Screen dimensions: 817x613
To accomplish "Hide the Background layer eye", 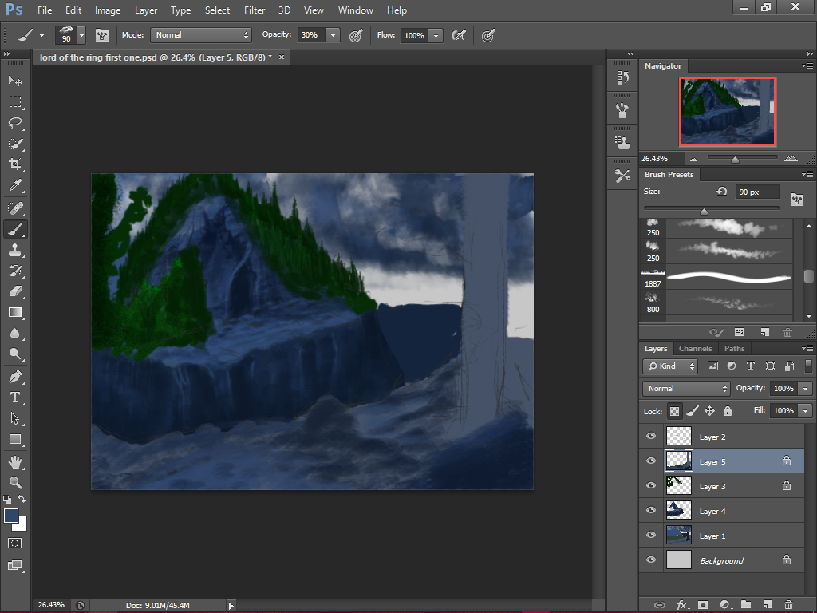I will coord(651,560).
